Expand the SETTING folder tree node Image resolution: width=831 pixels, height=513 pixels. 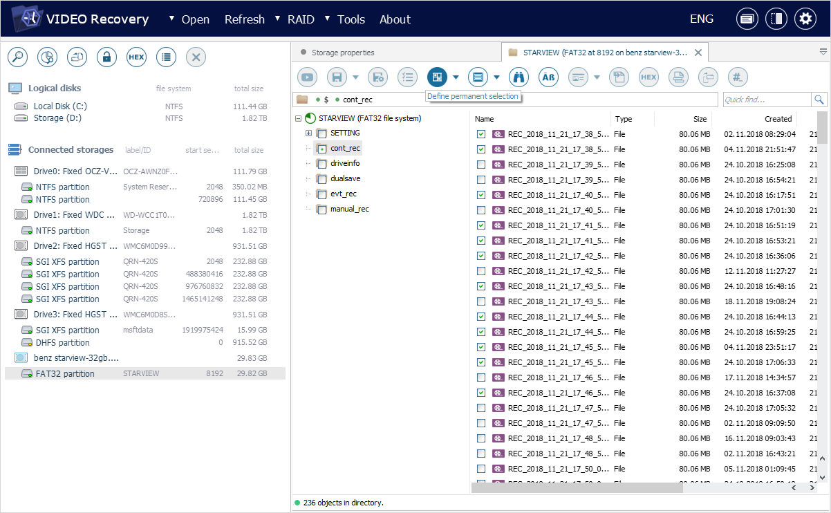coord(308,133)
